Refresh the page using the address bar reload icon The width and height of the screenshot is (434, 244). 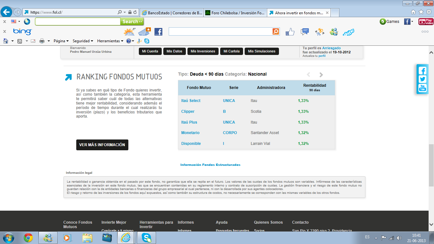pos(135,12)
